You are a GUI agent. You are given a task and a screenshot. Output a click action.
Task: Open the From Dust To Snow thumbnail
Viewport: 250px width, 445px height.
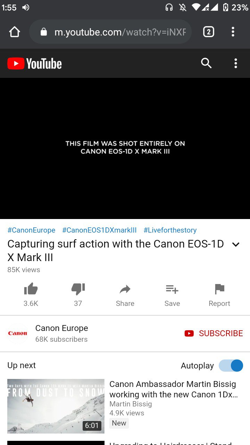56,406
